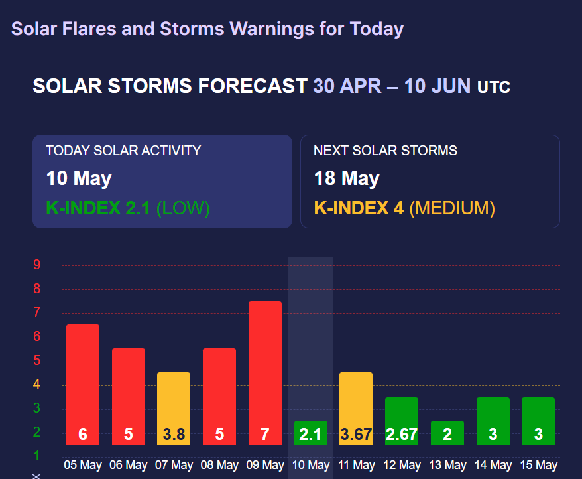This screenshot has height=479, width=582.
Task: Select the 14 May forecast bar
Action: pyautogui.click(x=493, y=421)
